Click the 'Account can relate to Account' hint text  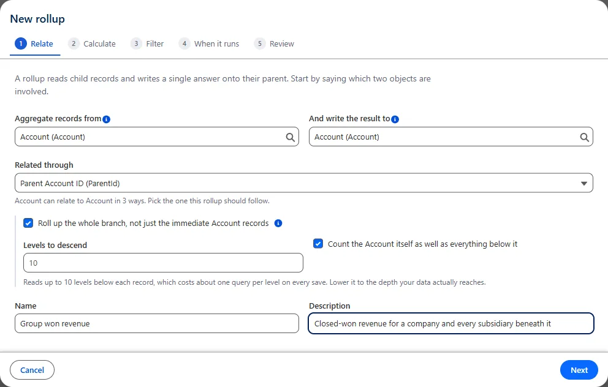pyautogui.click(x=142, y=201)
